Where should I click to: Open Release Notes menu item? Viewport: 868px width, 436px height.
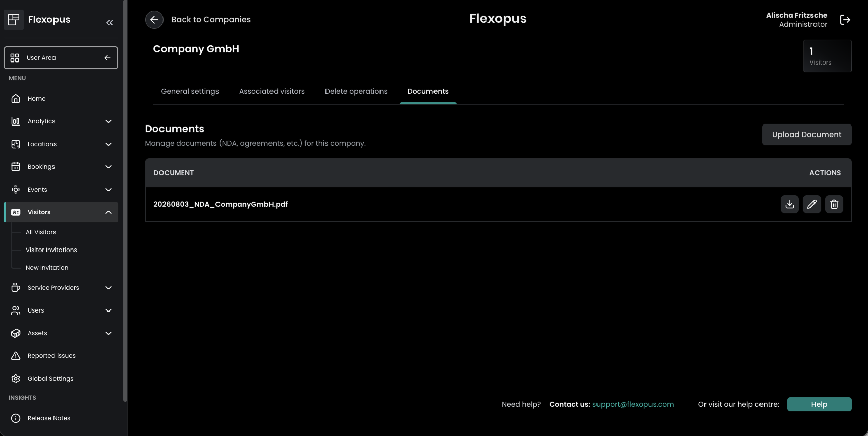tap(61, 418)
